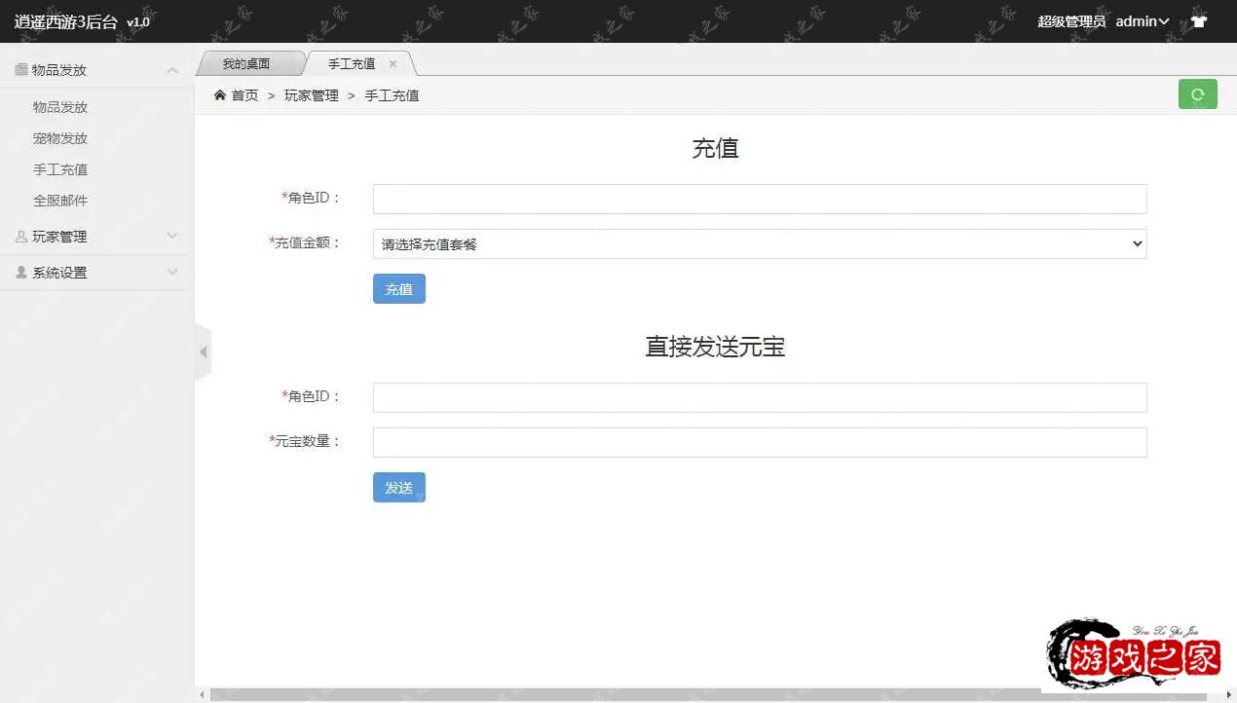1237x703 pixels.
Task: Click the 发送 button
Action: tap(398, 487)
